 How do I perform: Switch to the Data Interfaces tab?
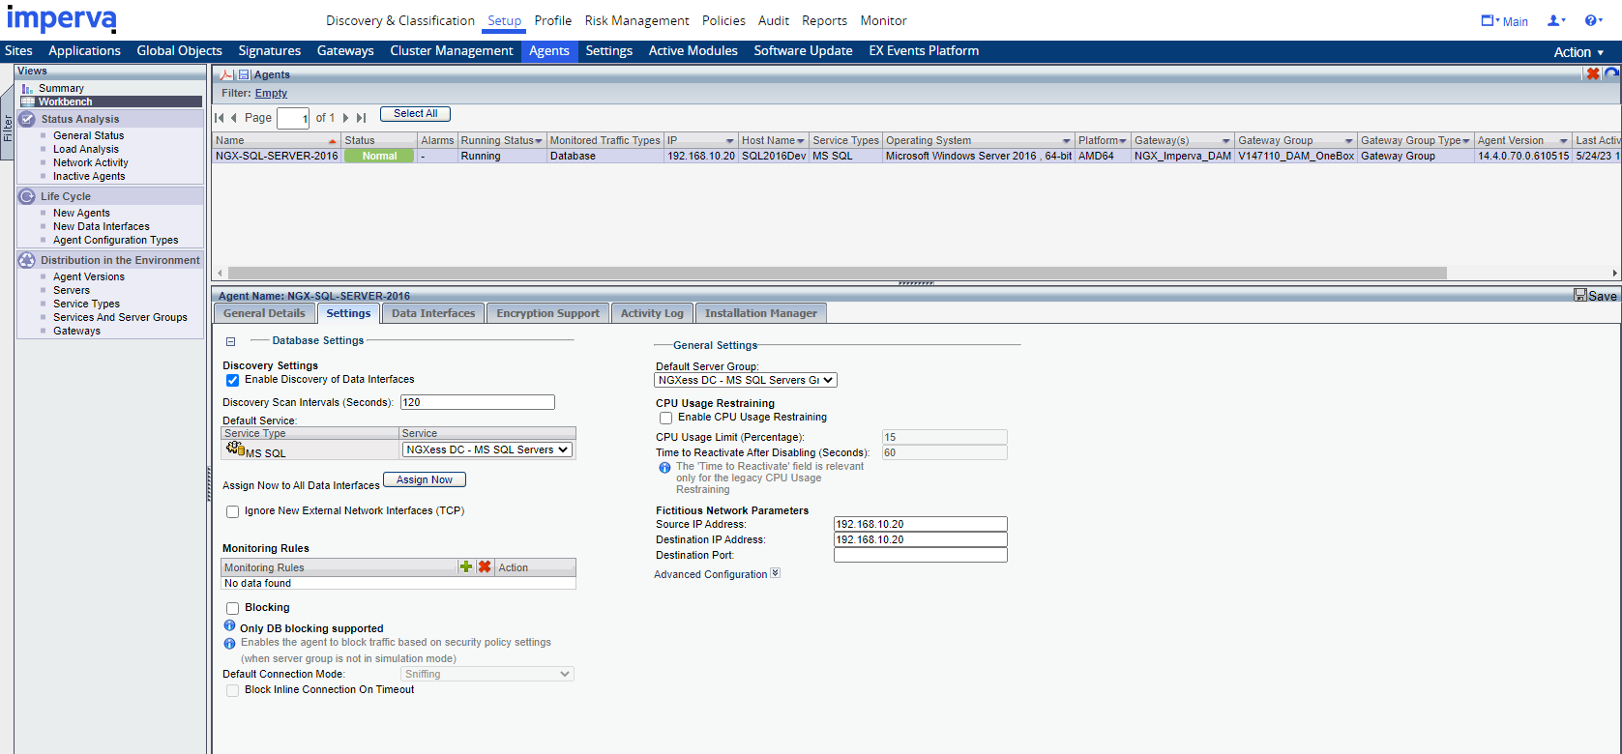[x=432, y=313]
